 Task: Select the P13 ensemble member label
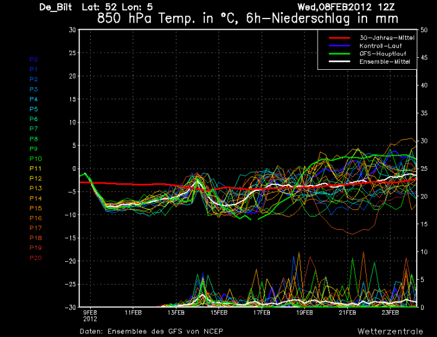pos(36,188)
